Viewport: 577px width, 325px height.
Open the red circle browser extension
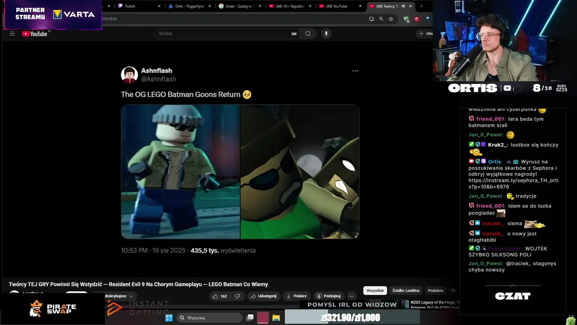coord(417,19)
